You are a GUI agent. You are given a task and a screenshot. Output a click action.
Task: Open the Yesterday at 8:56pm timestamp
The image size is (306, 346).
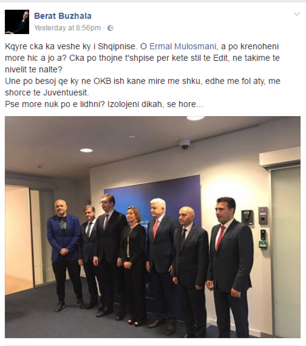[67, 28]
